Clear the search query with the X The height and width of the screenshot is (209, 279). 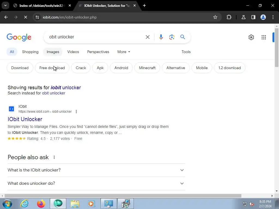pos(147,37)
